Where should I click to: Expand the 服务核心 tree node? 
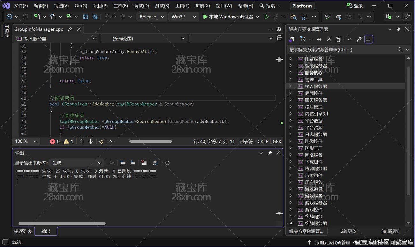click(290, 72)
